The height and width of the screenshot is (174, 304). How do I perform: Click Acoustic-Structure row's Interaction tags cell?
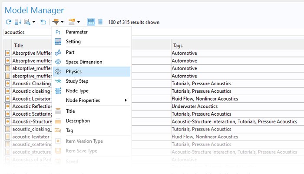click(234, 121)
